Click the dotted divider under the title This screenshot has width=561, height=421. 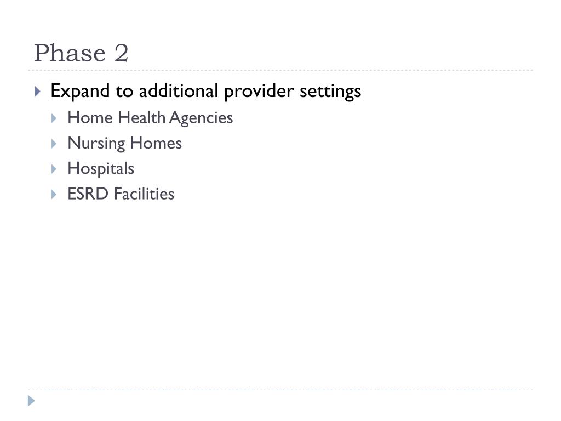(280, 70)
